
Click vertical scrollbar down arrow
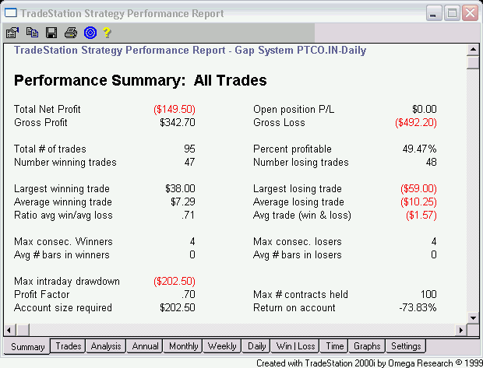tap(473, 318)
